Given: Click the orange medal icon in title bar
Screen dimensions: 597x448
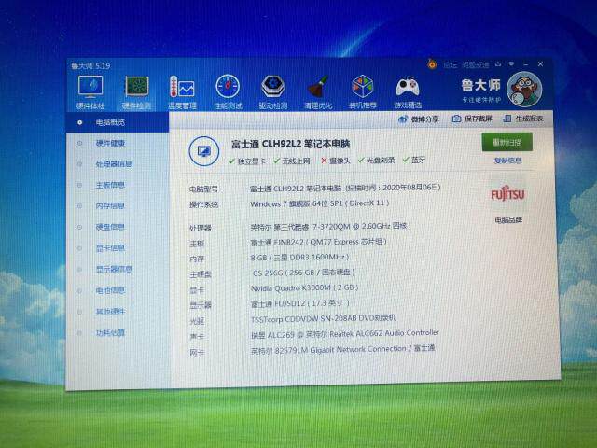Looking at the screenshot, I should [x=432, y=64].
